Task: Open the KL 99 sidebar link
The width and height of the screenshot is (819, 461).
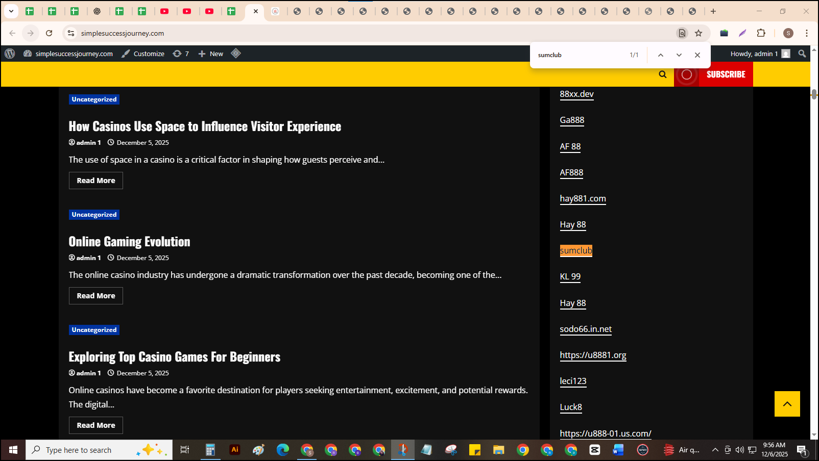Action: (570, 276)
